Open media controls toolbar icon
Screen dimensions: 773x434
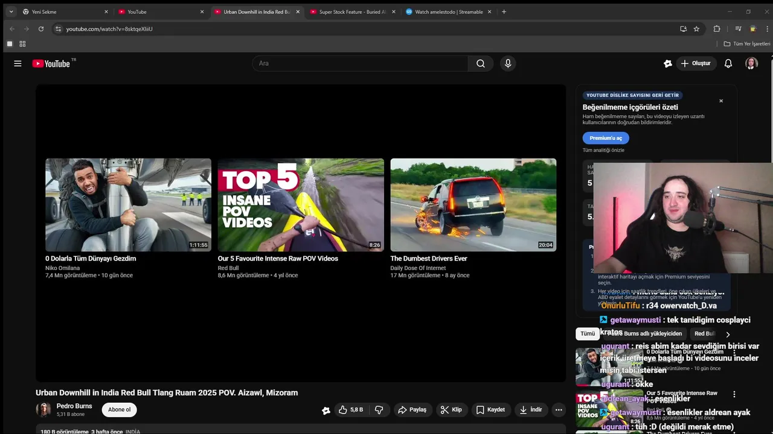(x=738, y=28)
